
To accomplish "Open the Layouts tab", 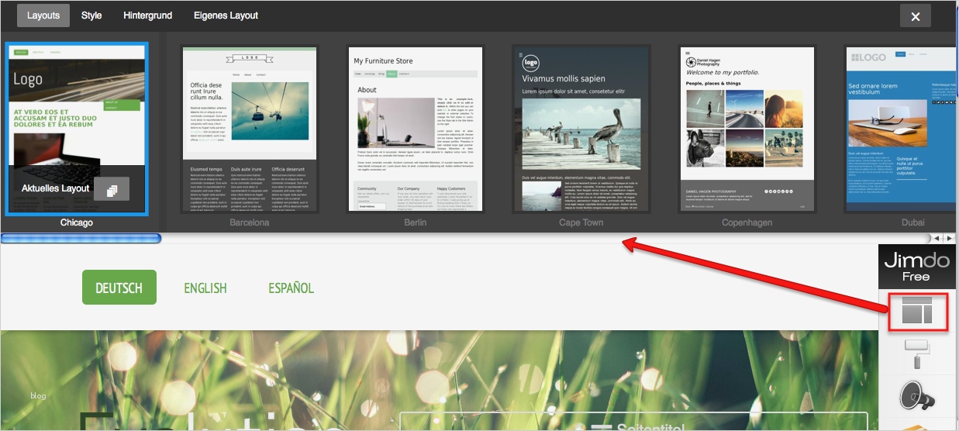I will pyautogui.click(x=43, y=16).
